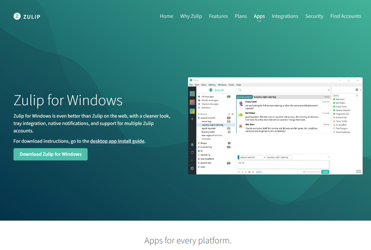Click the keyboard shortcuts icon bottom right
The image size is (371, 250).
[x=358, y=171]
